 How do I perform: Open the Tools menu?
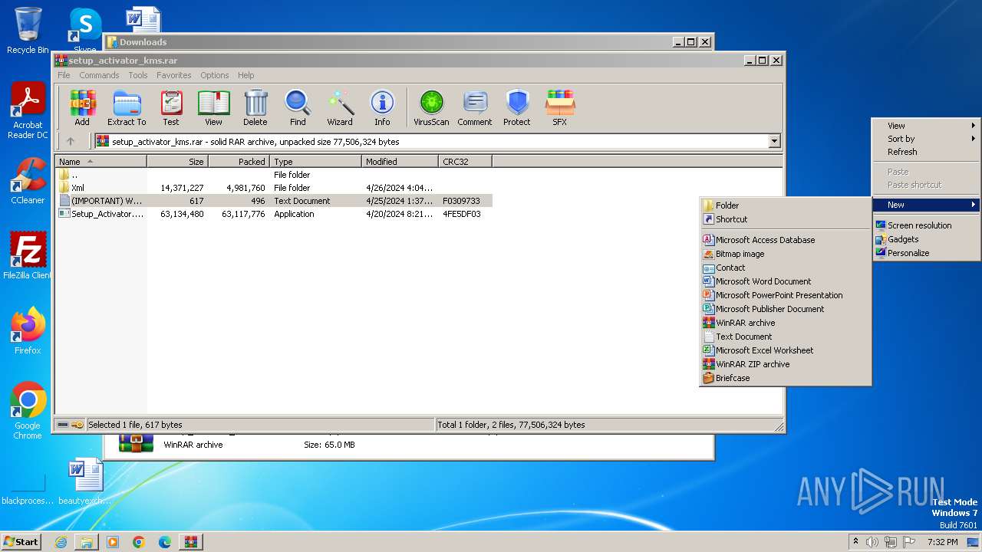click(138, 75)
